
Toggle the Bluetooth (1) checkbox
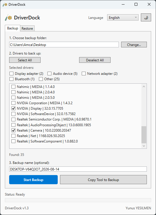[11, 79]
